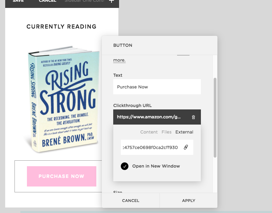
Task: Apply the button settings
Action: (188, 201)
